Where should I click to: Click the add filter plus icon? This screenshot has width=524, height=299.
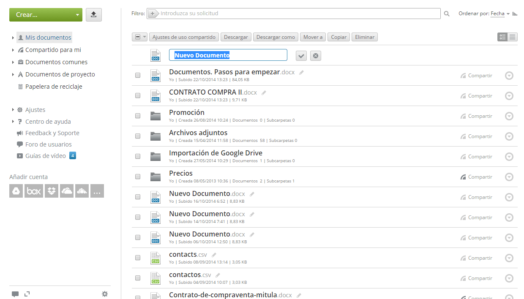[153, 14]
